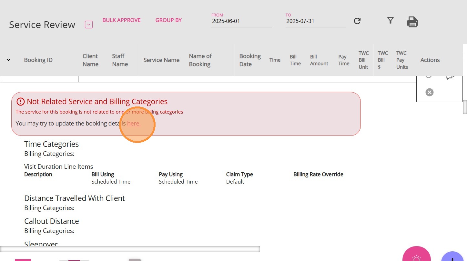Click the FROM date field
This screenshot has width=467, height=261.
point(241,21)
